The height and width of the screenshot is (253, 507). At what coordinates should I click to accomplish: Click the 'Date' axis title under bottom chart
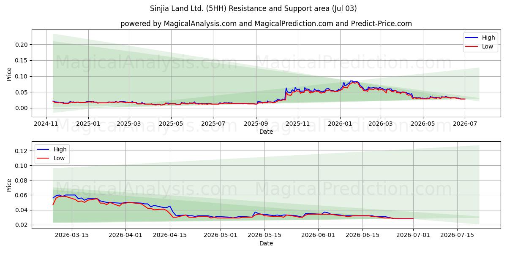(266, 243)
